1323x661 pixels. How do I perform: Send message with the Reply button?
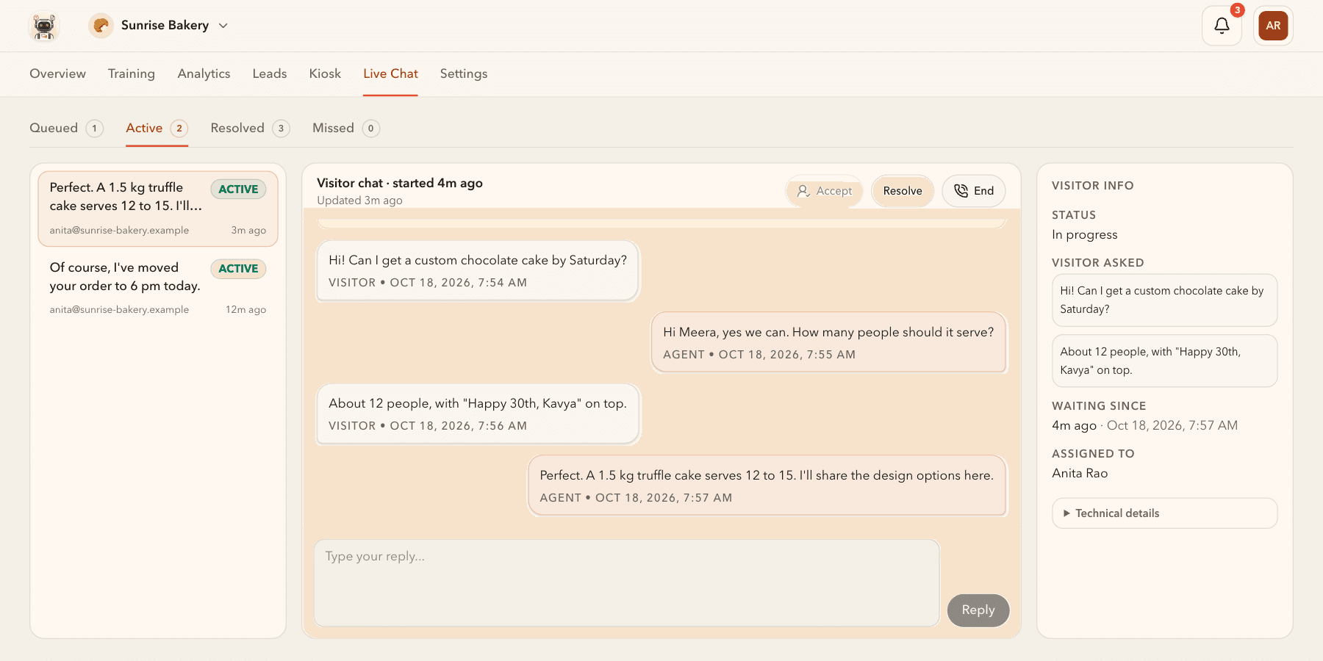(978, 610)
